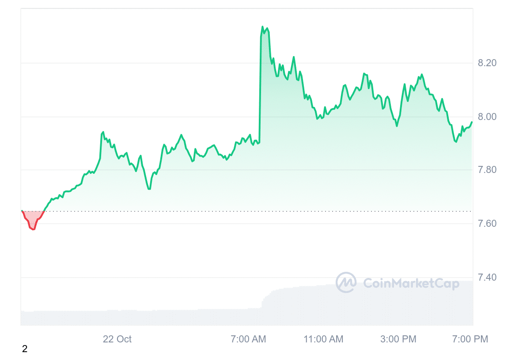Select the 7:00 PM time label

[x=469, y=339]
